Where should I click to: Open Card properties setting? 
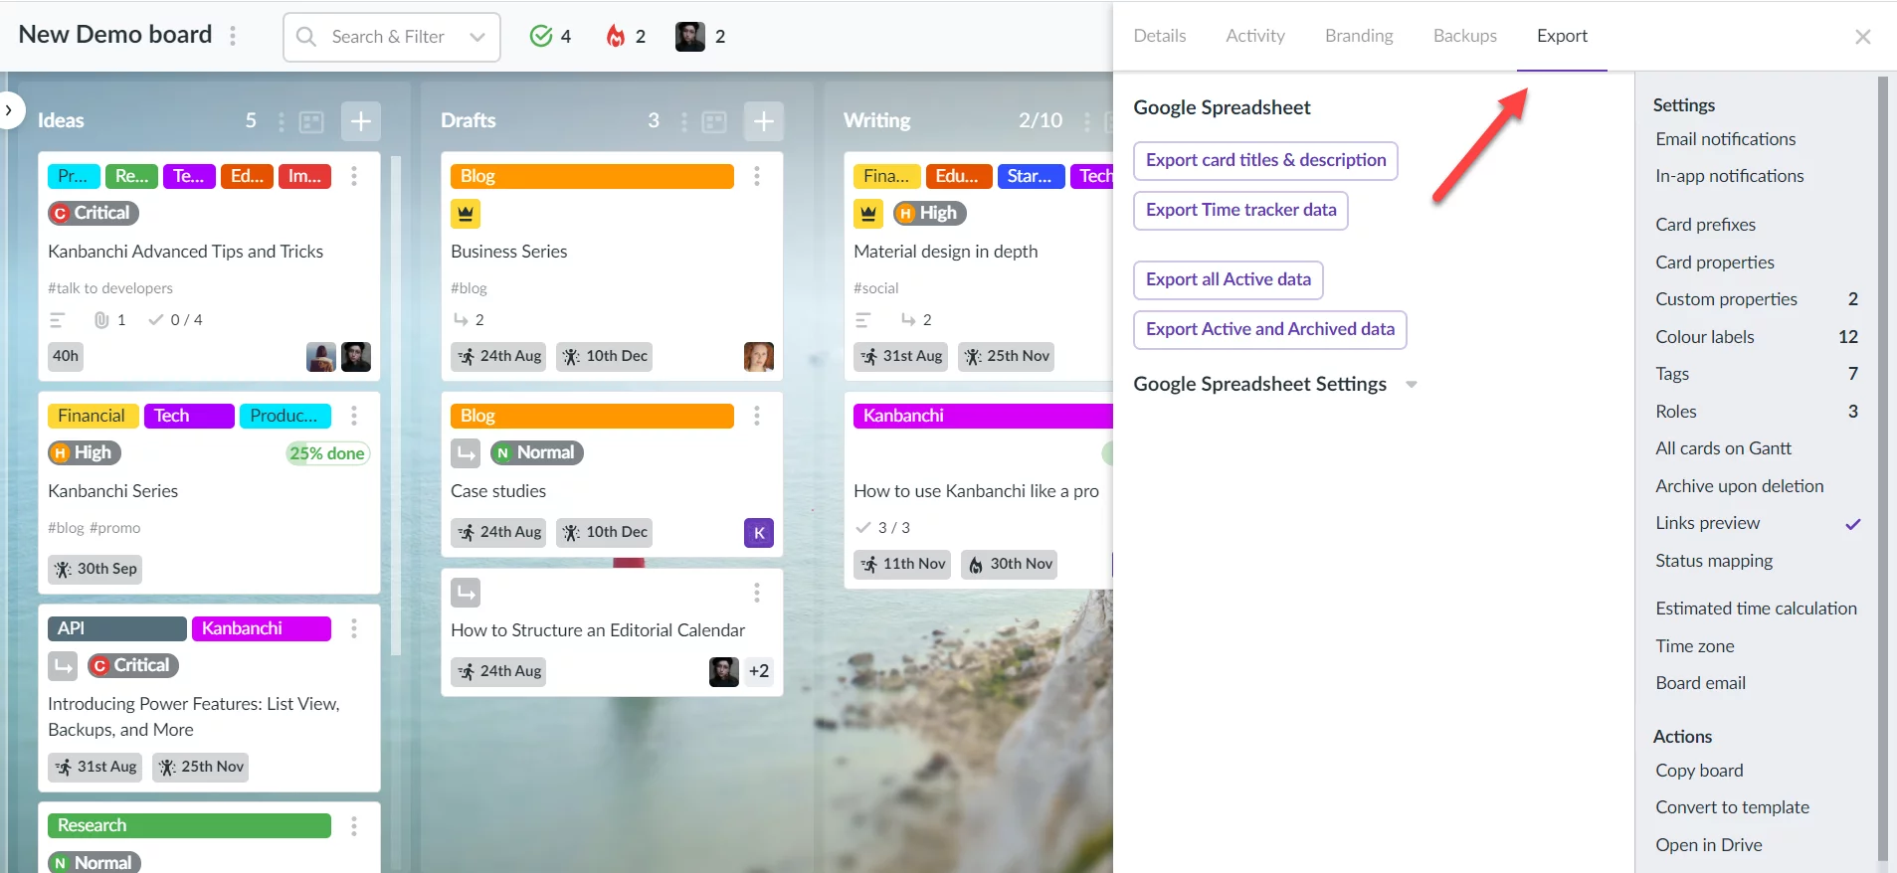pos(1715,262)
